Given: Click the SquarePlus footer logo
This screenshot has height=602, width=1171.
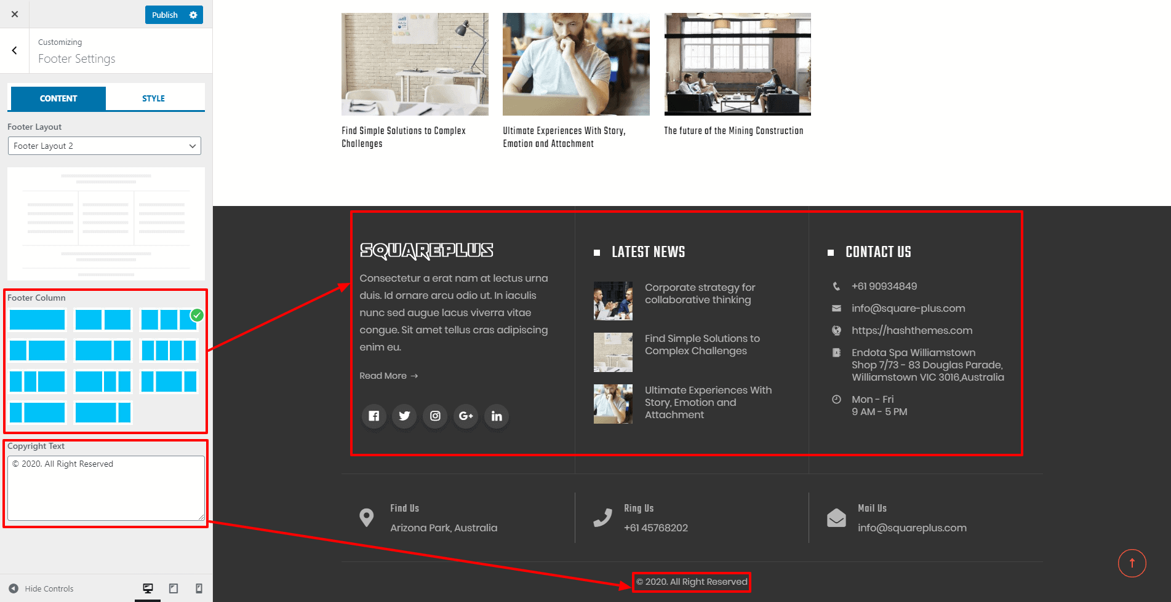Looking at the screenshot, I should click(x=426, y=251).
